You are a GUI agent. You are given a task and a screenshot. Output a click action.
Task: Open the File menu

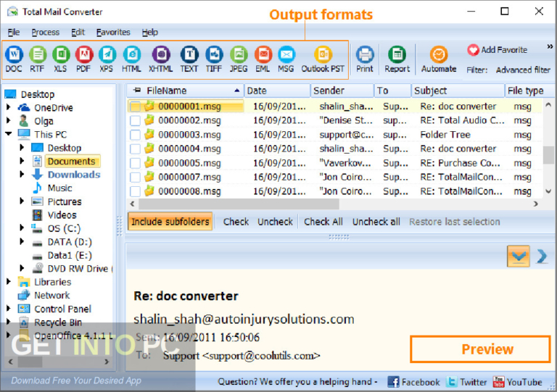(14, 33)
